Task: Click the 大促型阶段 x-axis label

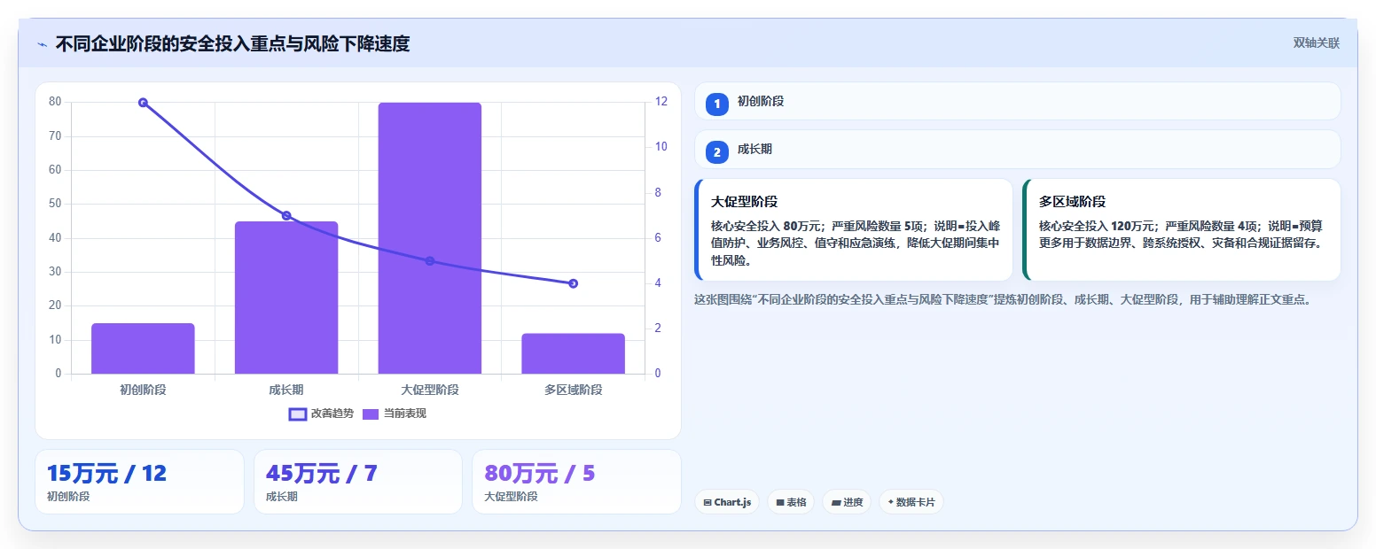Action: coord(430,390)
